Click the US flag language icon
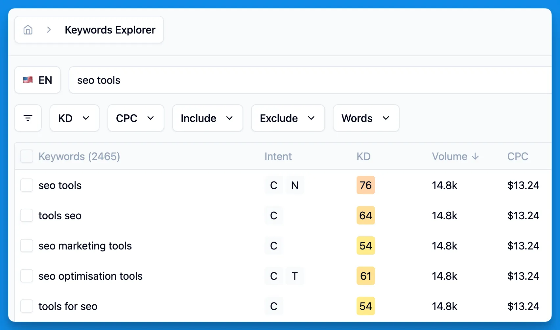This screenshot has height=330, width=560. (28, 80)
